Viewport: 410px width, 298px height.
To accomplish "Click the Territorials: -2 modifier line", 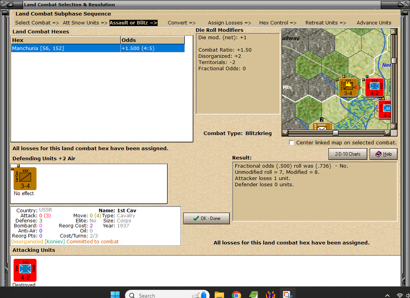I will (x=217, y=62).
